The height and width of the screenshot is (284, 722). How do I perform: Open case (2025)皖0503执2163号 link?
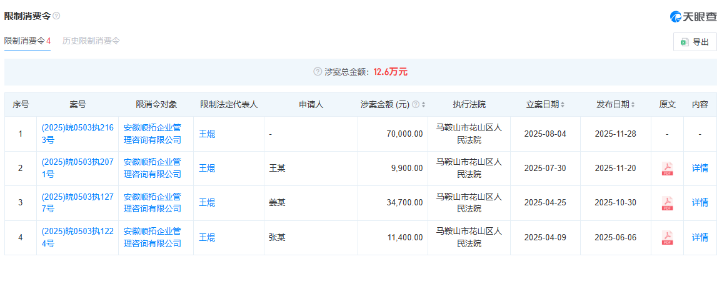(77, 134)
